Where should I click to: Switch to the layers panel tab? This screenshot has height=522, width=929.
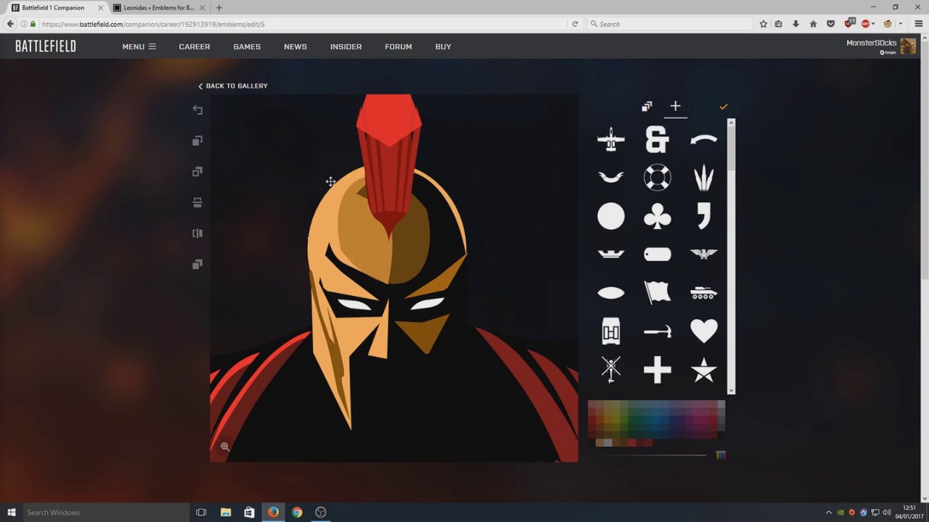646,106
